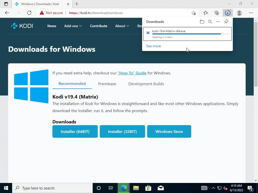Refresh the Kodi download page

[29, 13]
